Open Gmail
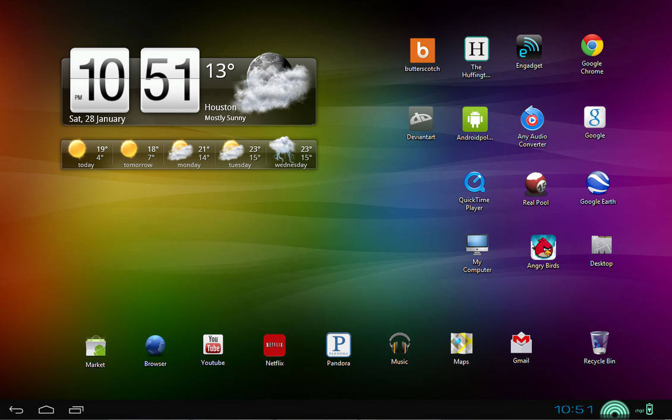This screenshot has height=420, width=672. tap(520, 343)
